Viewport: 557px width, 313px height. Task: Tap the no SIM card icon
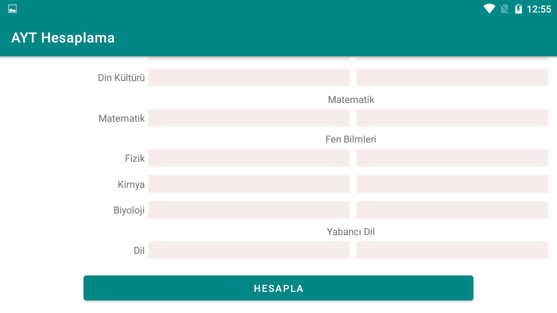tap(505, 9)
